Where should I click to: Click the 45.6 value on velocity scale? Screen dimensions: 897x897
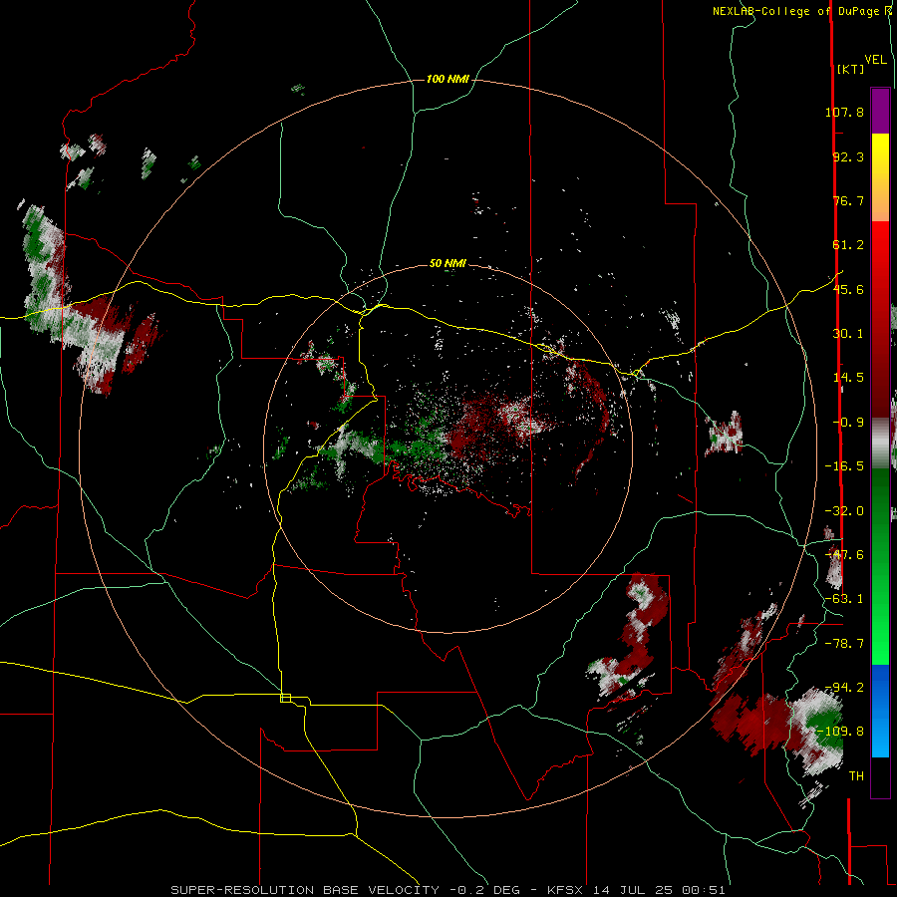(x=848, y=289)
